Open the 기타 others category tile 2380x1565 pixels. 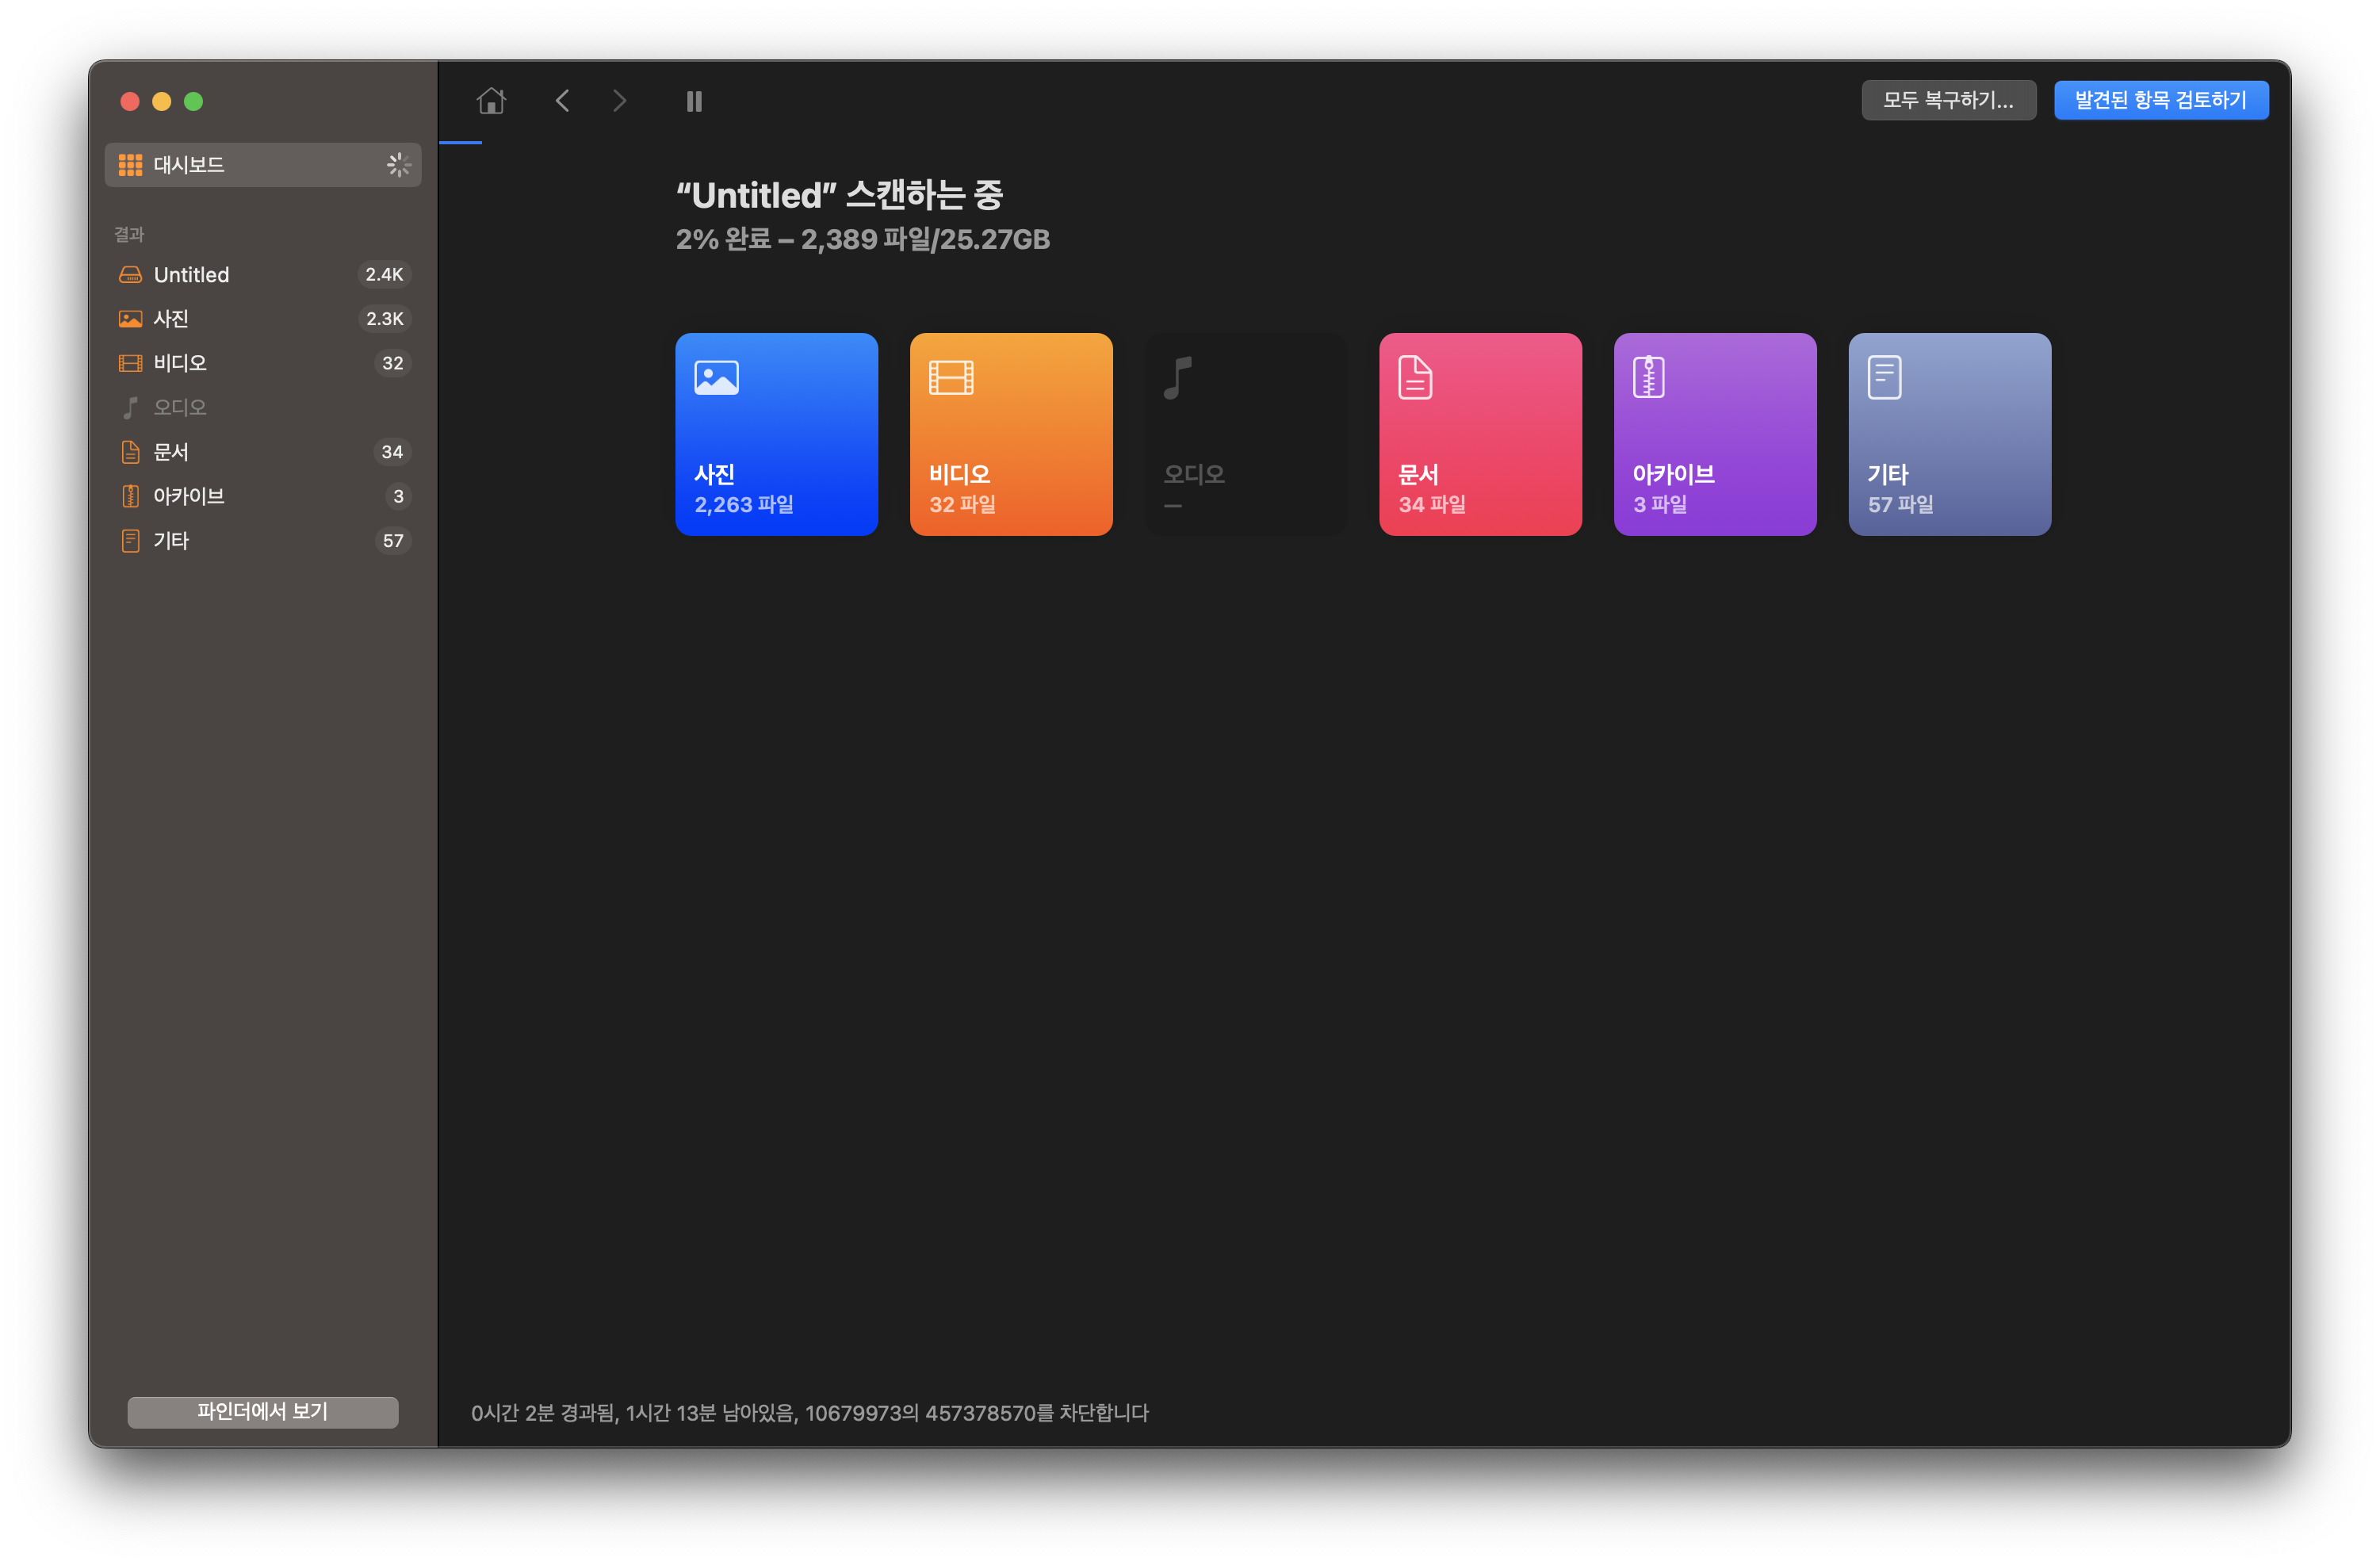point(1948,434)
